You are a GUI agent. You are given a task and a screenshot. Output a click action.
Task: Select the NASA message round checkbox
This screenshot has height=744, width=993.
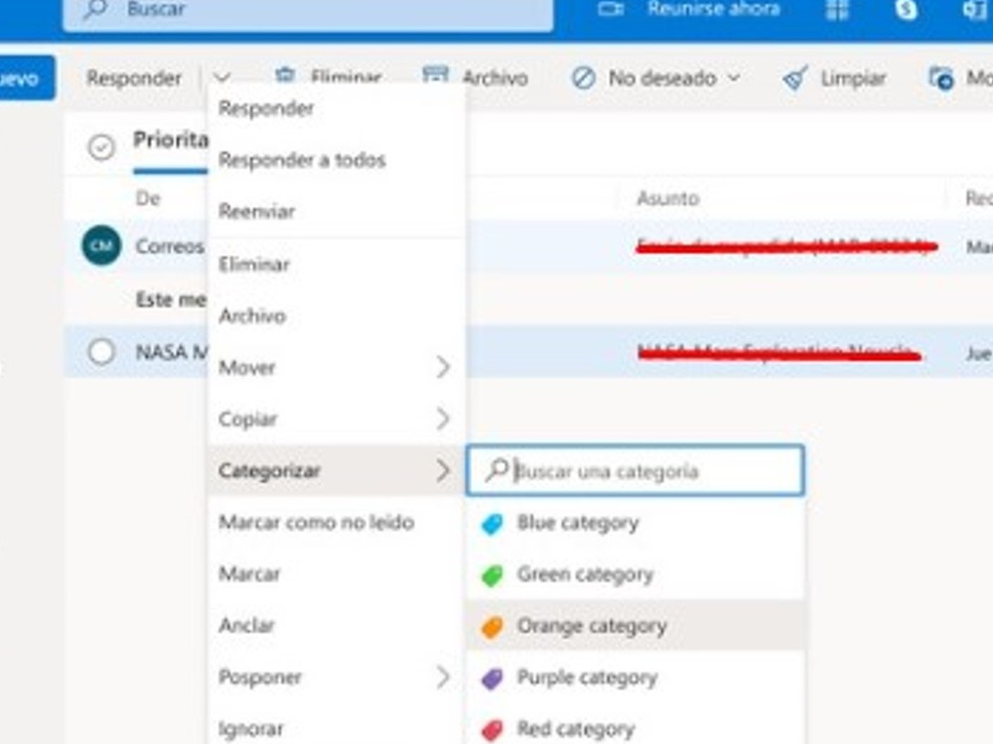pos(101,352)
